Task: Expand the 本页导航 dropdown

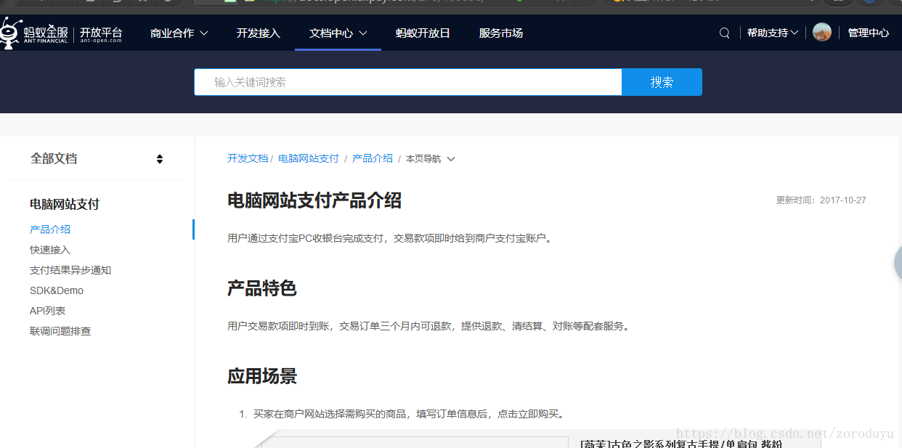Action: (x=430, y=159)
